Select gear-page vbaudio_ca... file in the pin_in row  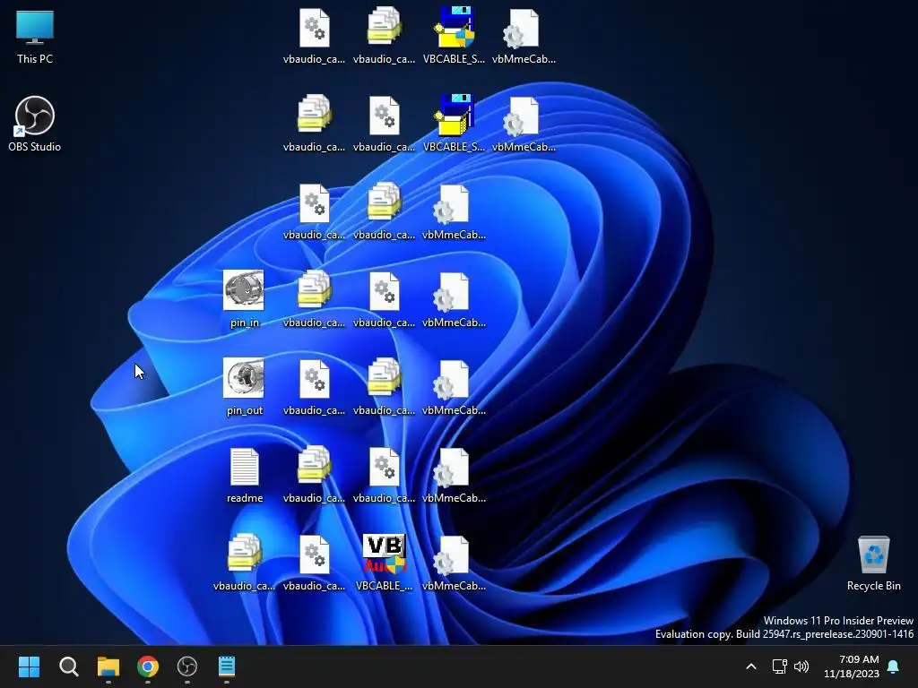[384, 299]
